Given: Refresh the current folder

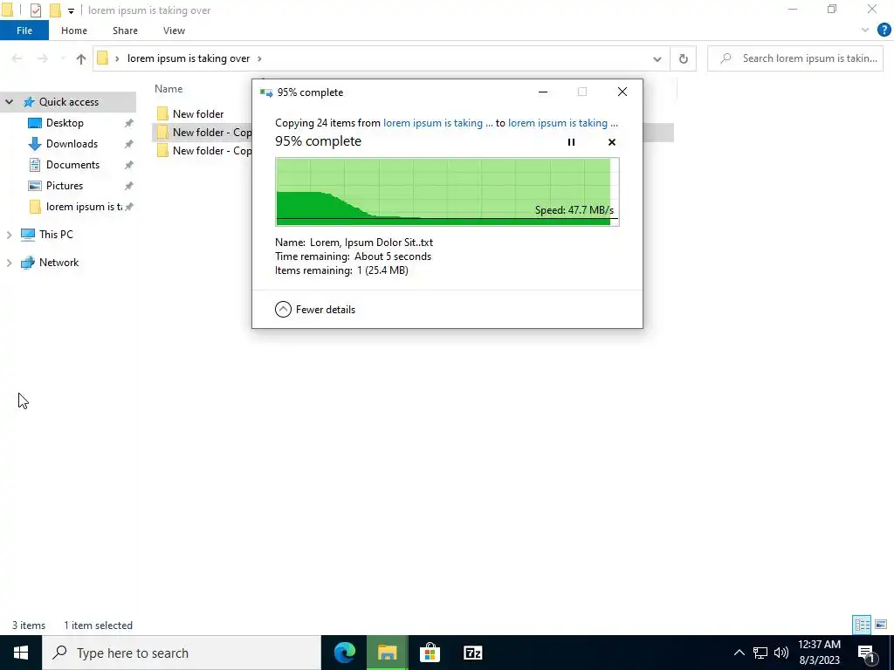Looking at the screenshot, I should pos(683,58).
